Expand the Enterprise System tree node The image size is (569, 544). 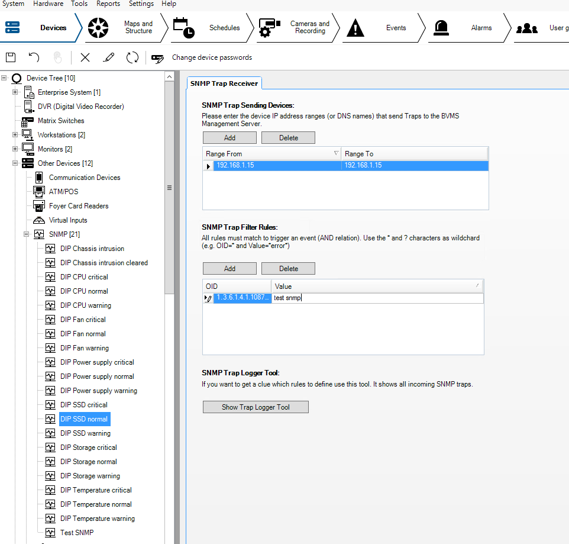coord(15,92)
